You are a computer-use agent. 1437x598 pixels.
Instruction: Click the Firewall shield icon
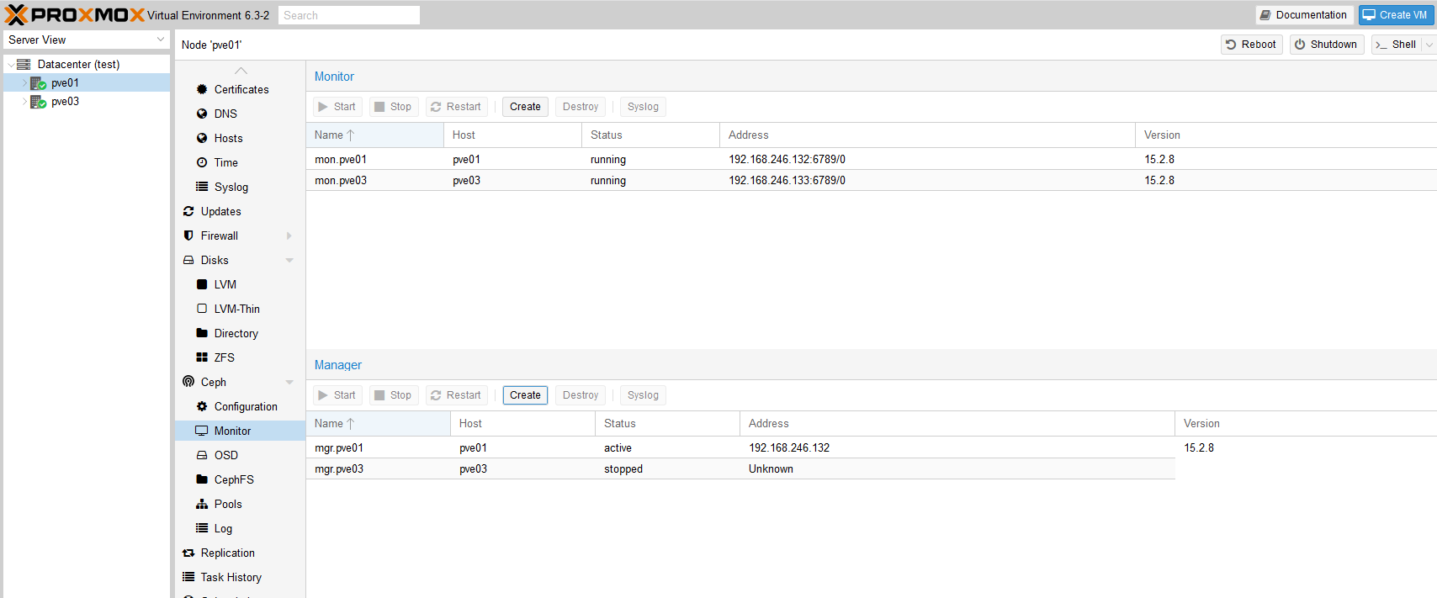pos(188,235)
